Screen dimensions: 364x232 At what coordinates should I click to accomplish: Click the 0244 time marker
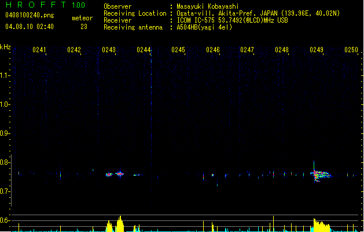pyautogui.click(x=144, y=50)
